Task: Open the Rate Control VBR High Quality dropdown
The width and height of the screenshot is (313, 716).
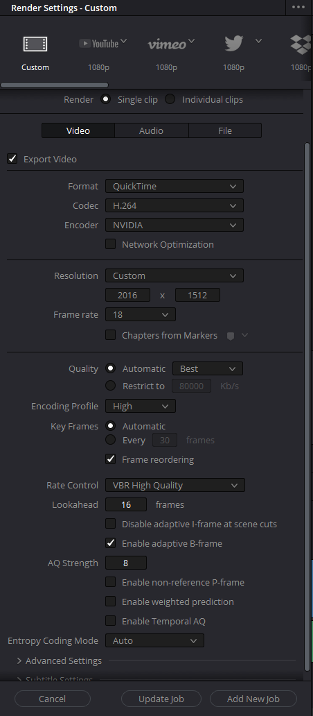Action: pos(175,485)
